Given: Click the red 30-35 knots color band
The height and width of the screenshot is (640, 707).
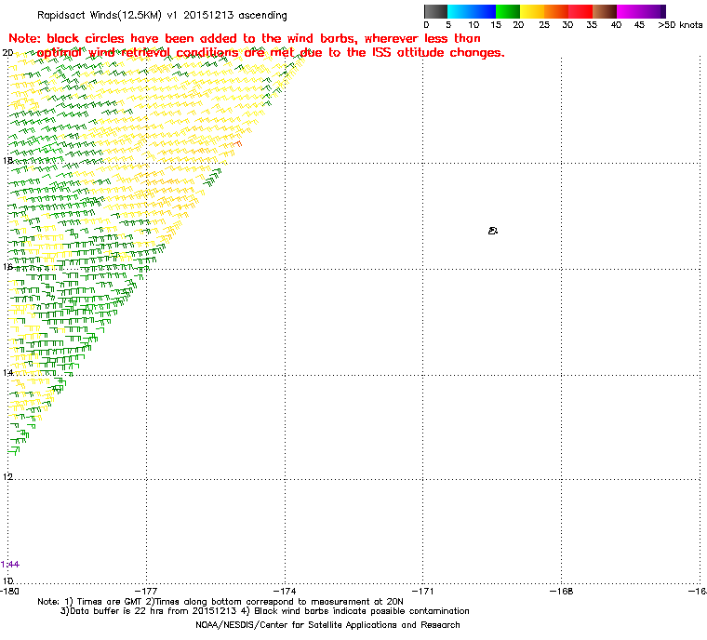Looking at the screenshot, I should (580, 11).
